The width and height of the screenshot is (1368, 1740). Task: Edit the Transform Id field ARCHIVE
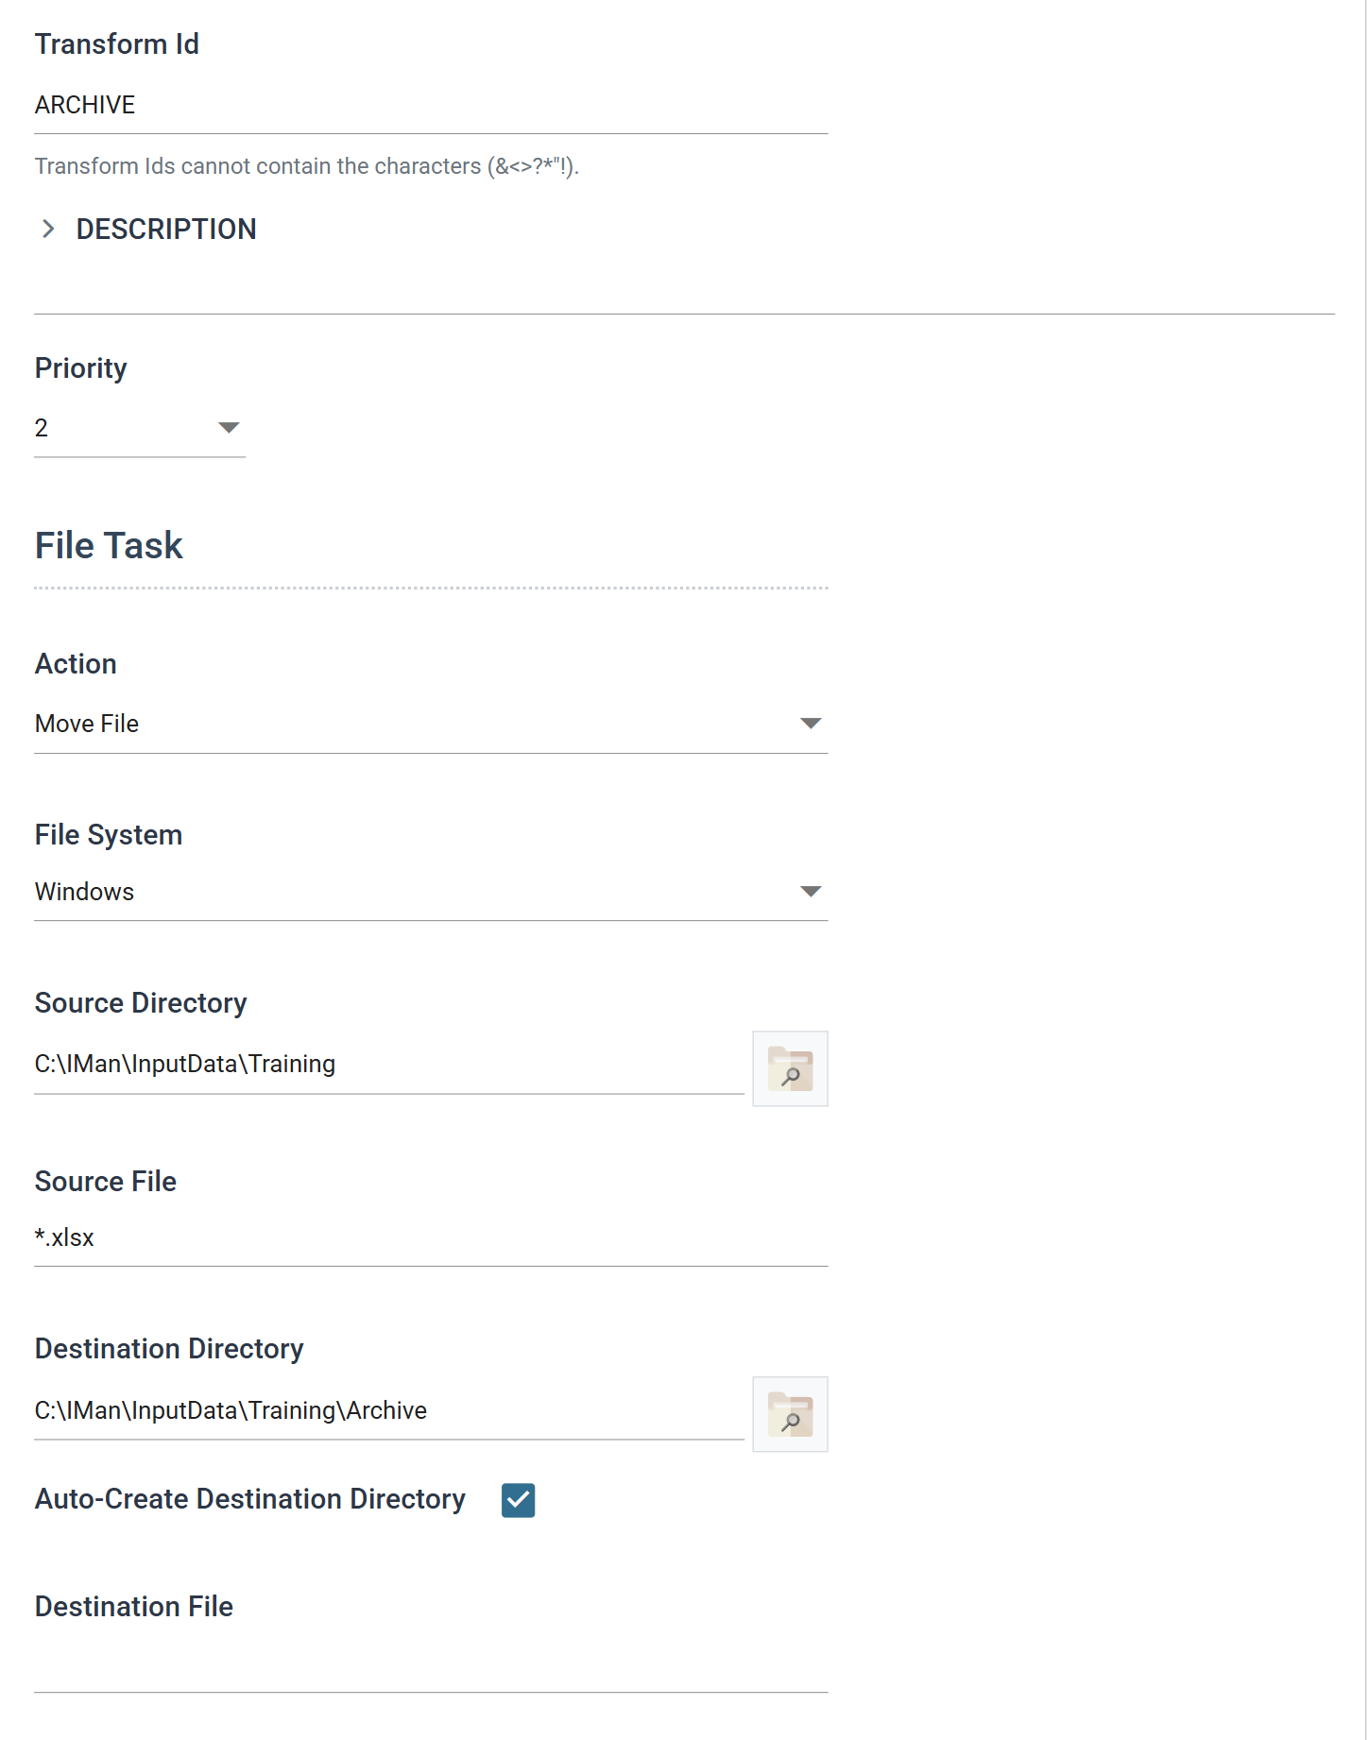[431, 105]
